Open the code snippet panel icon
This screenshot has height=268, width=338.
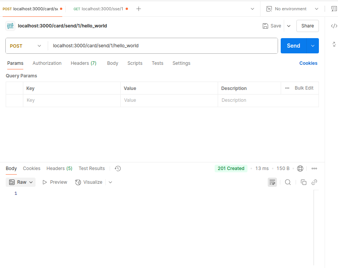pyautogui.click(x=334, y=26)
